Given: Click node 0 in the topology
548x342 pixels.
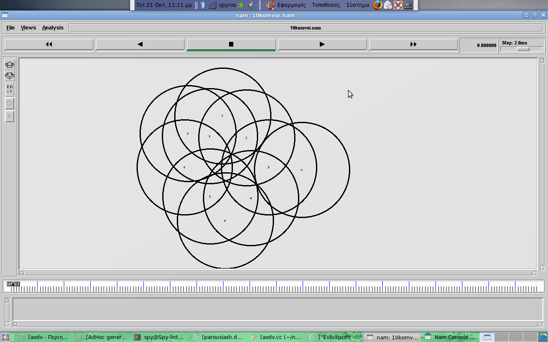Looking at the screenshot, I should point(185,167).
